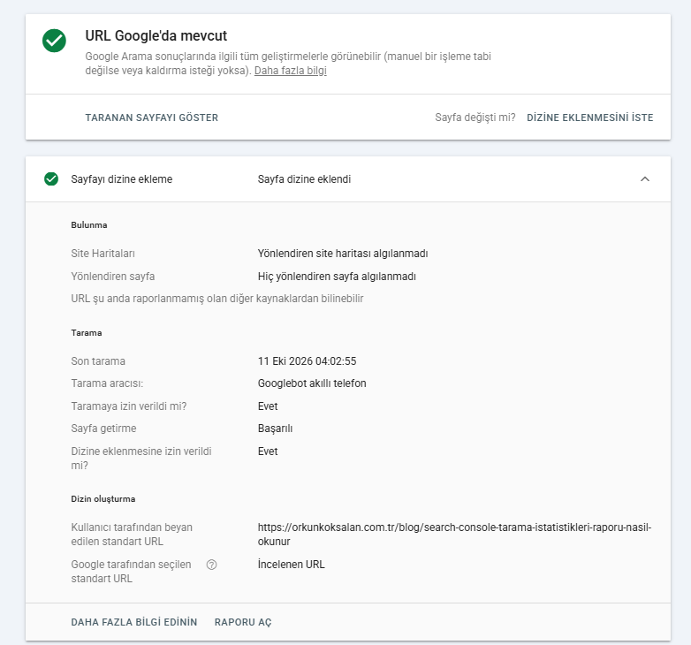Click Taramaya izin verildi mi? label
Image resolution: width=691 pixels, height=645 pixels.
[129, 406]
